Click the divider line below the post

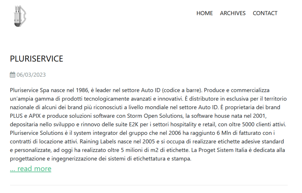[149, 185]
